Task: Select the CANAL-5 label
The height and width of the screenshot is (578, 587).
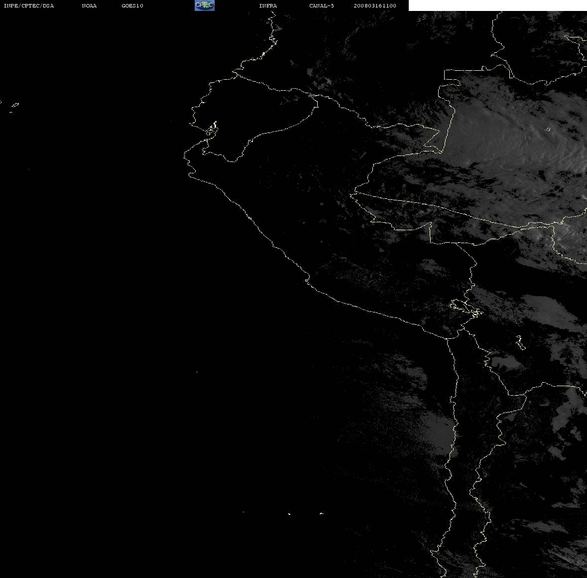Action: tap(322, 5)
